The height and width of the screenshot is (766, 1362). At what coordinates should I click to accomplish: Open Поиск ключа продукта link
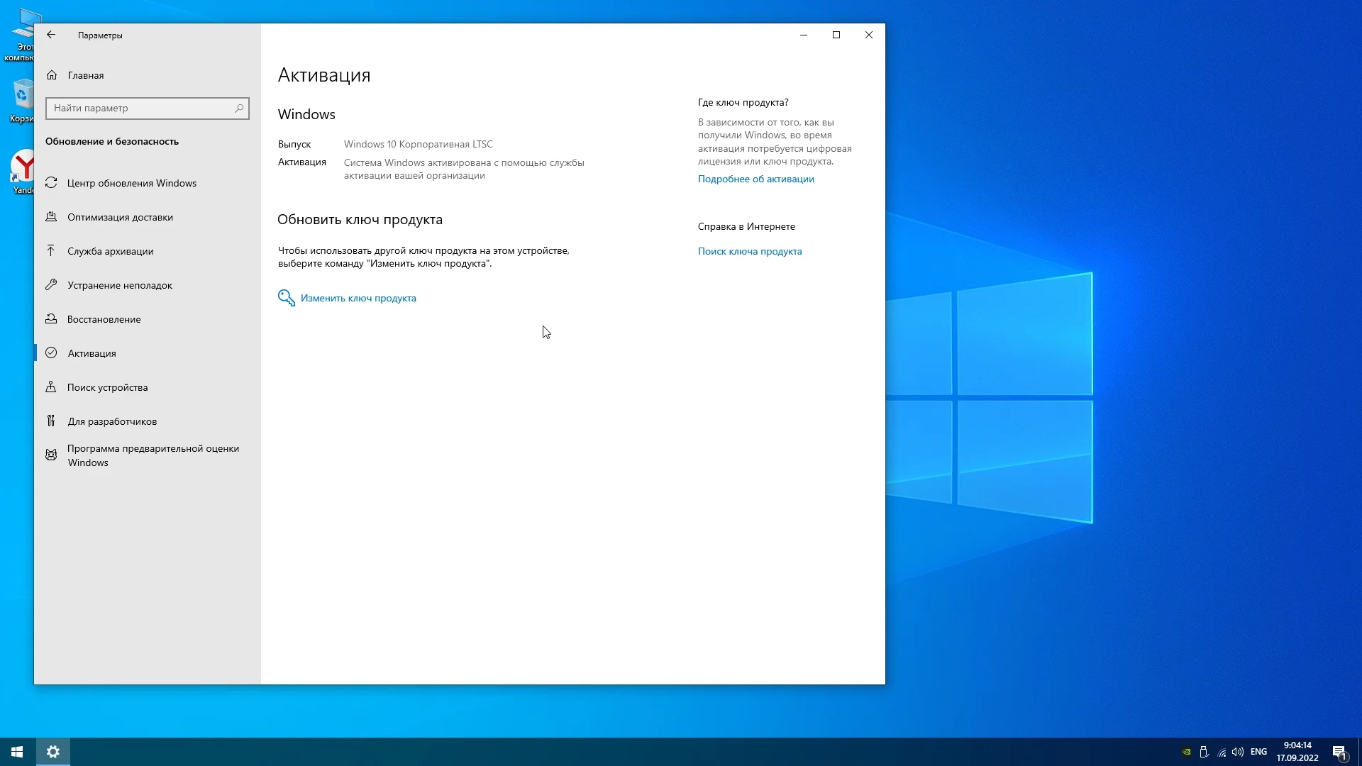point(749,251)
